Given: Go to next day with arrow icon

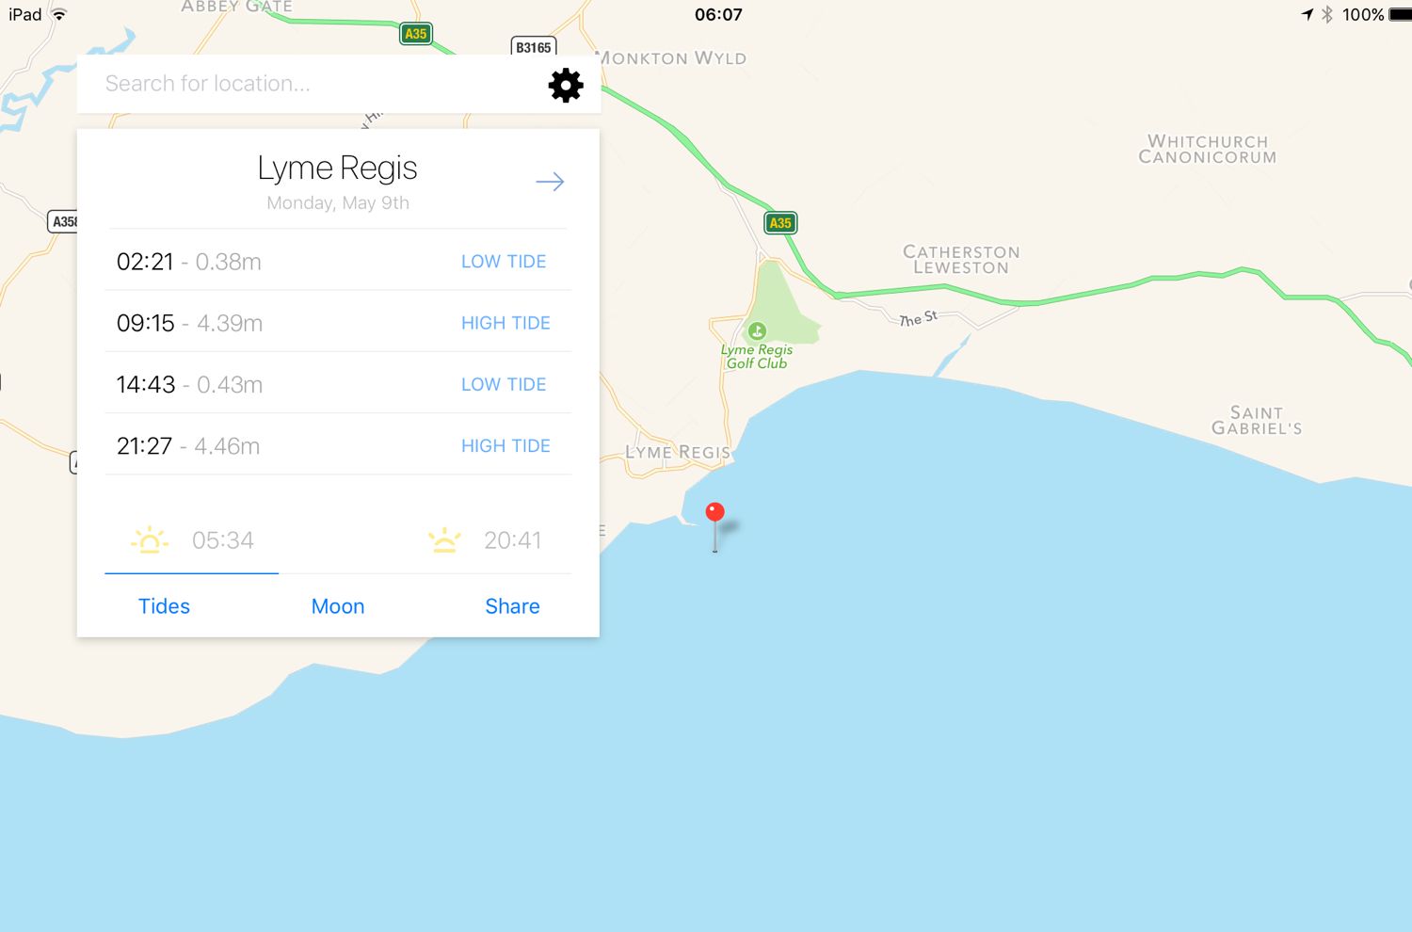Looking at the screenshot, I should click(x=550, y=182).
